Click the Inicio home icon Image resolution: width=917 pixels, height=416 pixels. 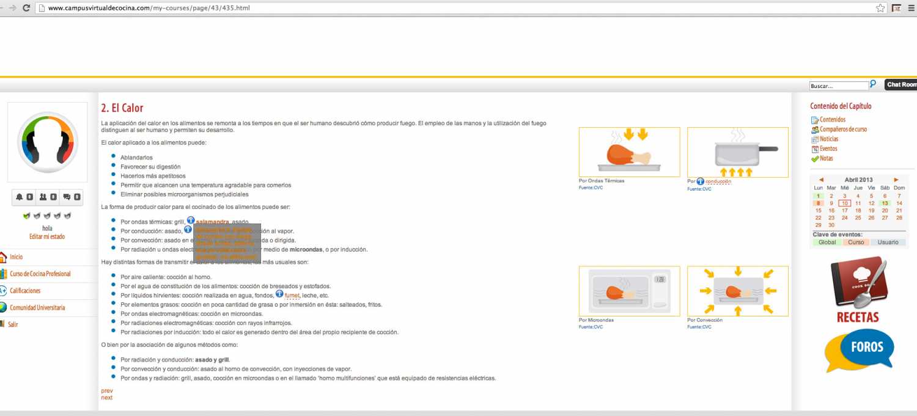coord(3,257)
